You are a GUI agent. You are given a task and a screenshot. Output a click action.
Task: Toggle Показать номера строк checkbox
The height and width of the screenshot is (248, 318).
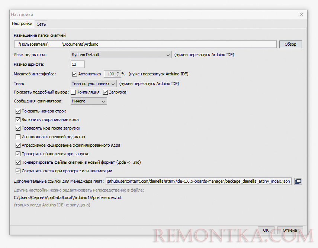click(x=18, y=111)
